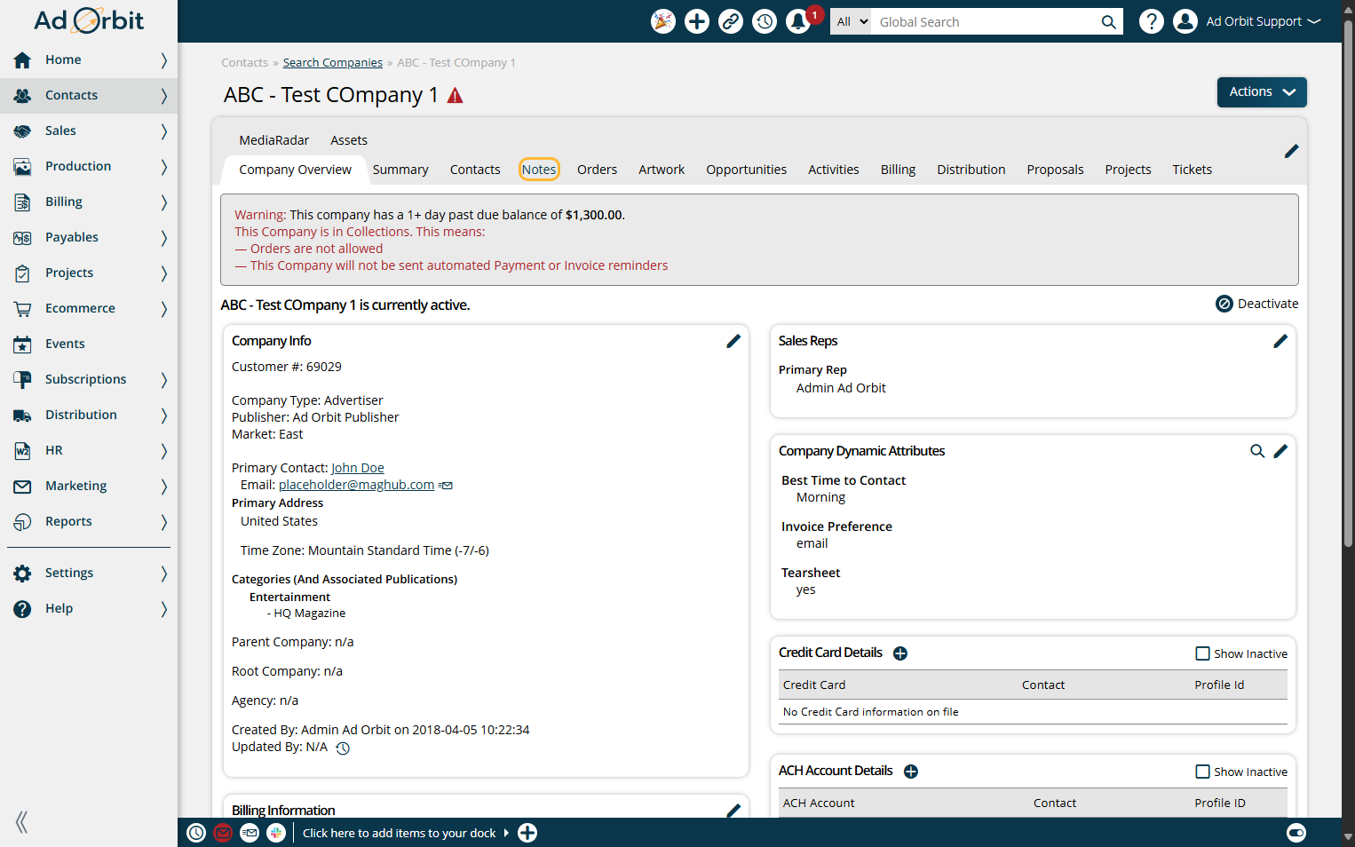
Task: Edit Company Dynamic Attributes
Action: pyautogui.click(x=1280, y=451)
